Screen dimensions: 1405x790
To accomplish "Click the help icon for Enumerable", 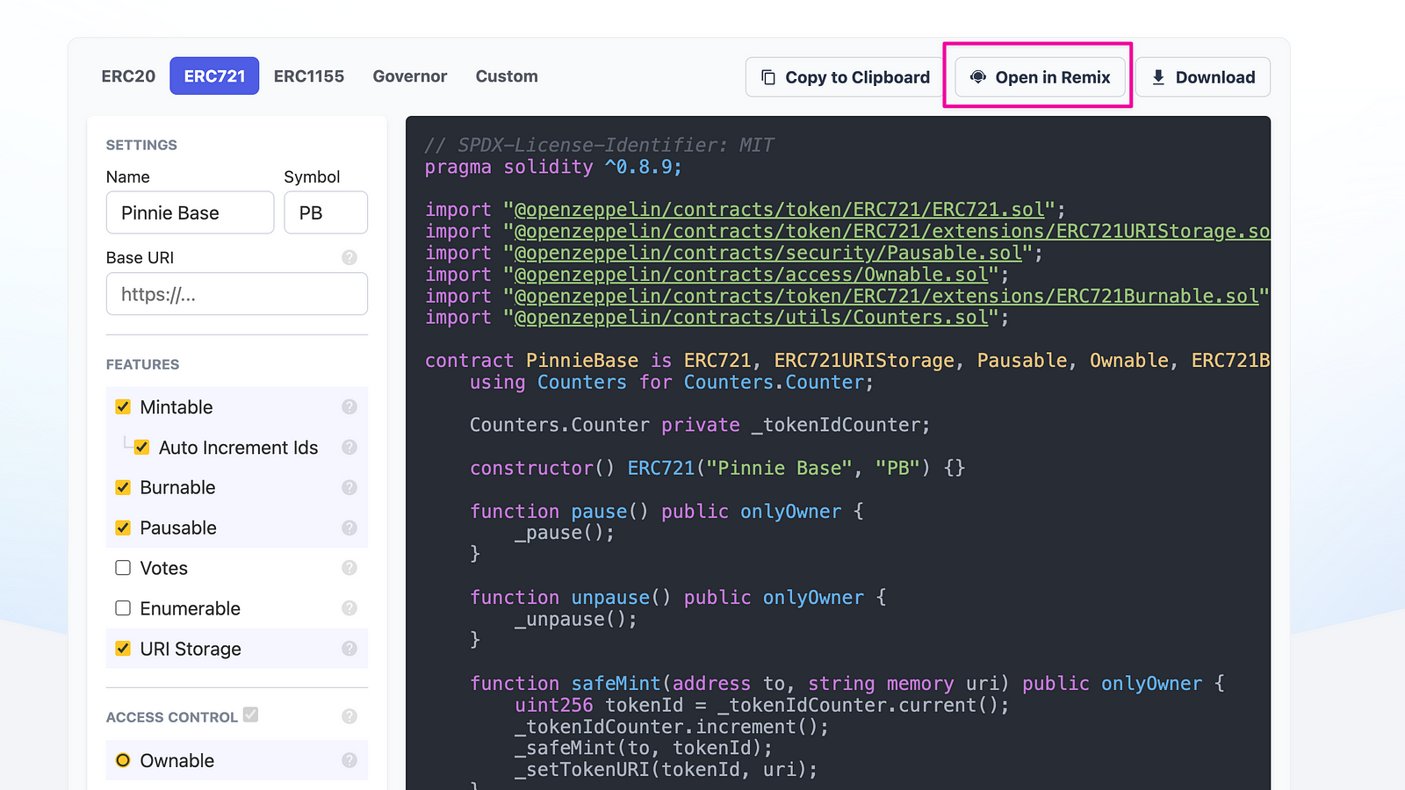I will point(349,608).
